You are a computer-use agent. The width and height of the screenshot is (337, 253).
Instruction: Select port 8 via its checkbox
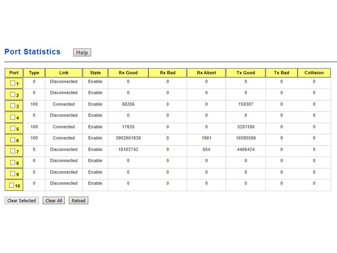[x=13, y=162]
